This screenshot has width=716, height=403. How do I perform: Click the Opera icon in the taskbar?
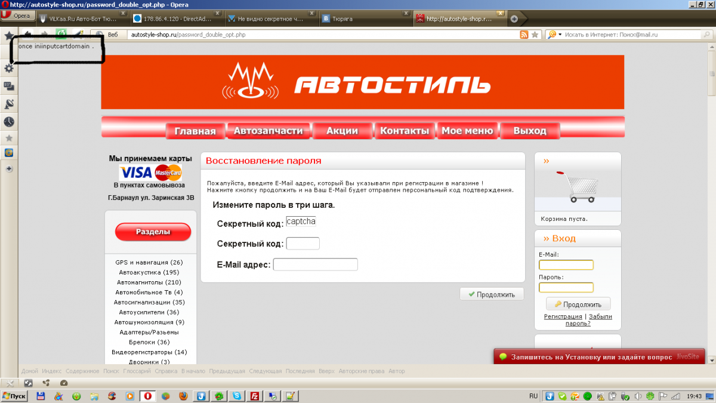click(x=147, y=396)
